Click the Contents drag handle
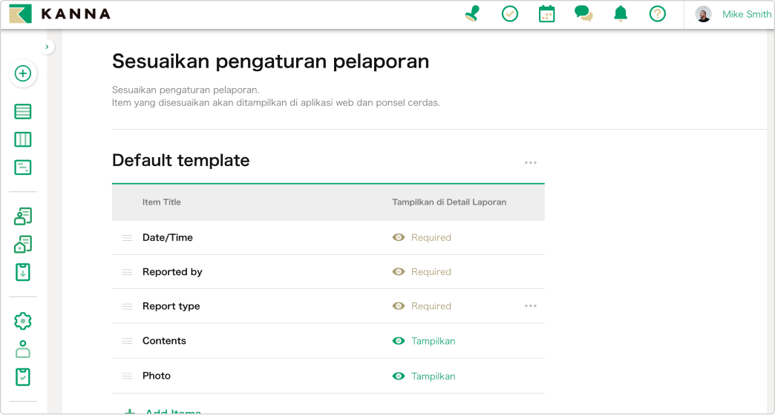Screen dimensions: 775x415 [x=128, y=341]
